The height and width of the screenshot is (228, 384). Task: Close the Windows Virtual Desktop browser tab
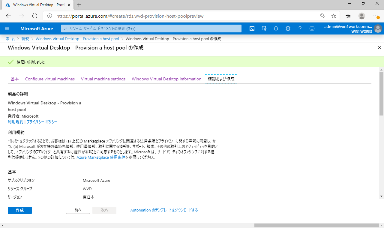(x=68, y=5)
